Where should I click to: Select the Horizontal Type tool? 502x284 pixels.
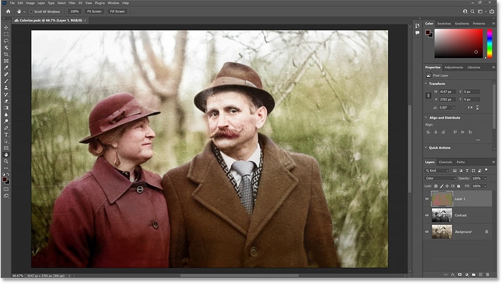click(6, 135)
